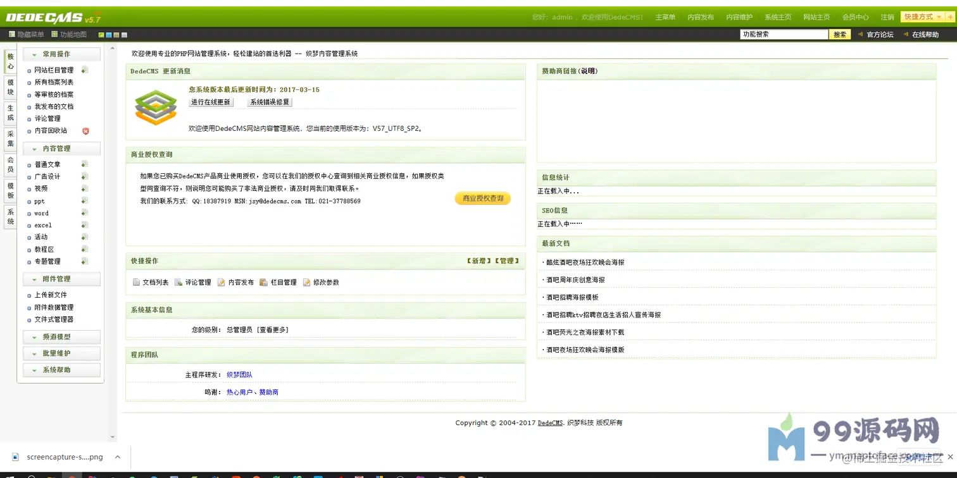Click red recycle icon beside 内容回收站

(85, 131)
